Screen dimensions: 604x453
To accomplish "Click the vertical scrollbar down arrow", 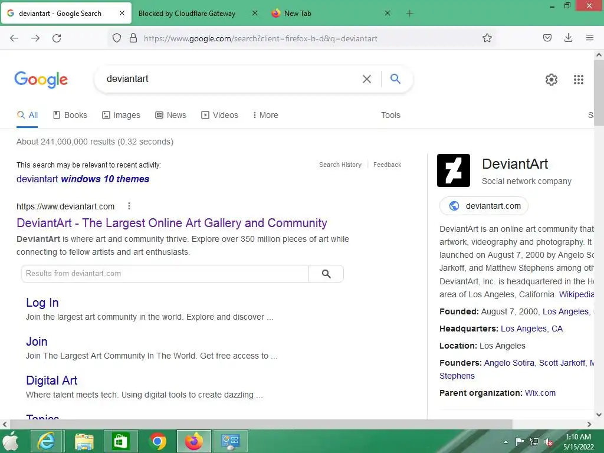I will click(x=599, y=415).
